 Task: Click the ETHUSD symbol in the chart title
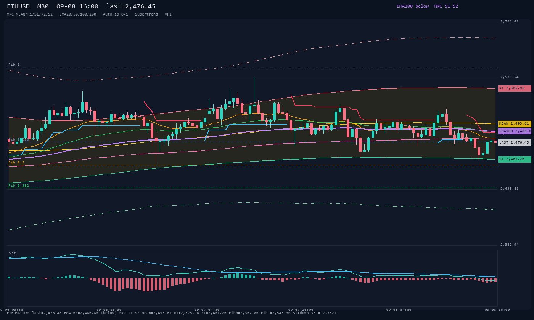click(18, 6)
